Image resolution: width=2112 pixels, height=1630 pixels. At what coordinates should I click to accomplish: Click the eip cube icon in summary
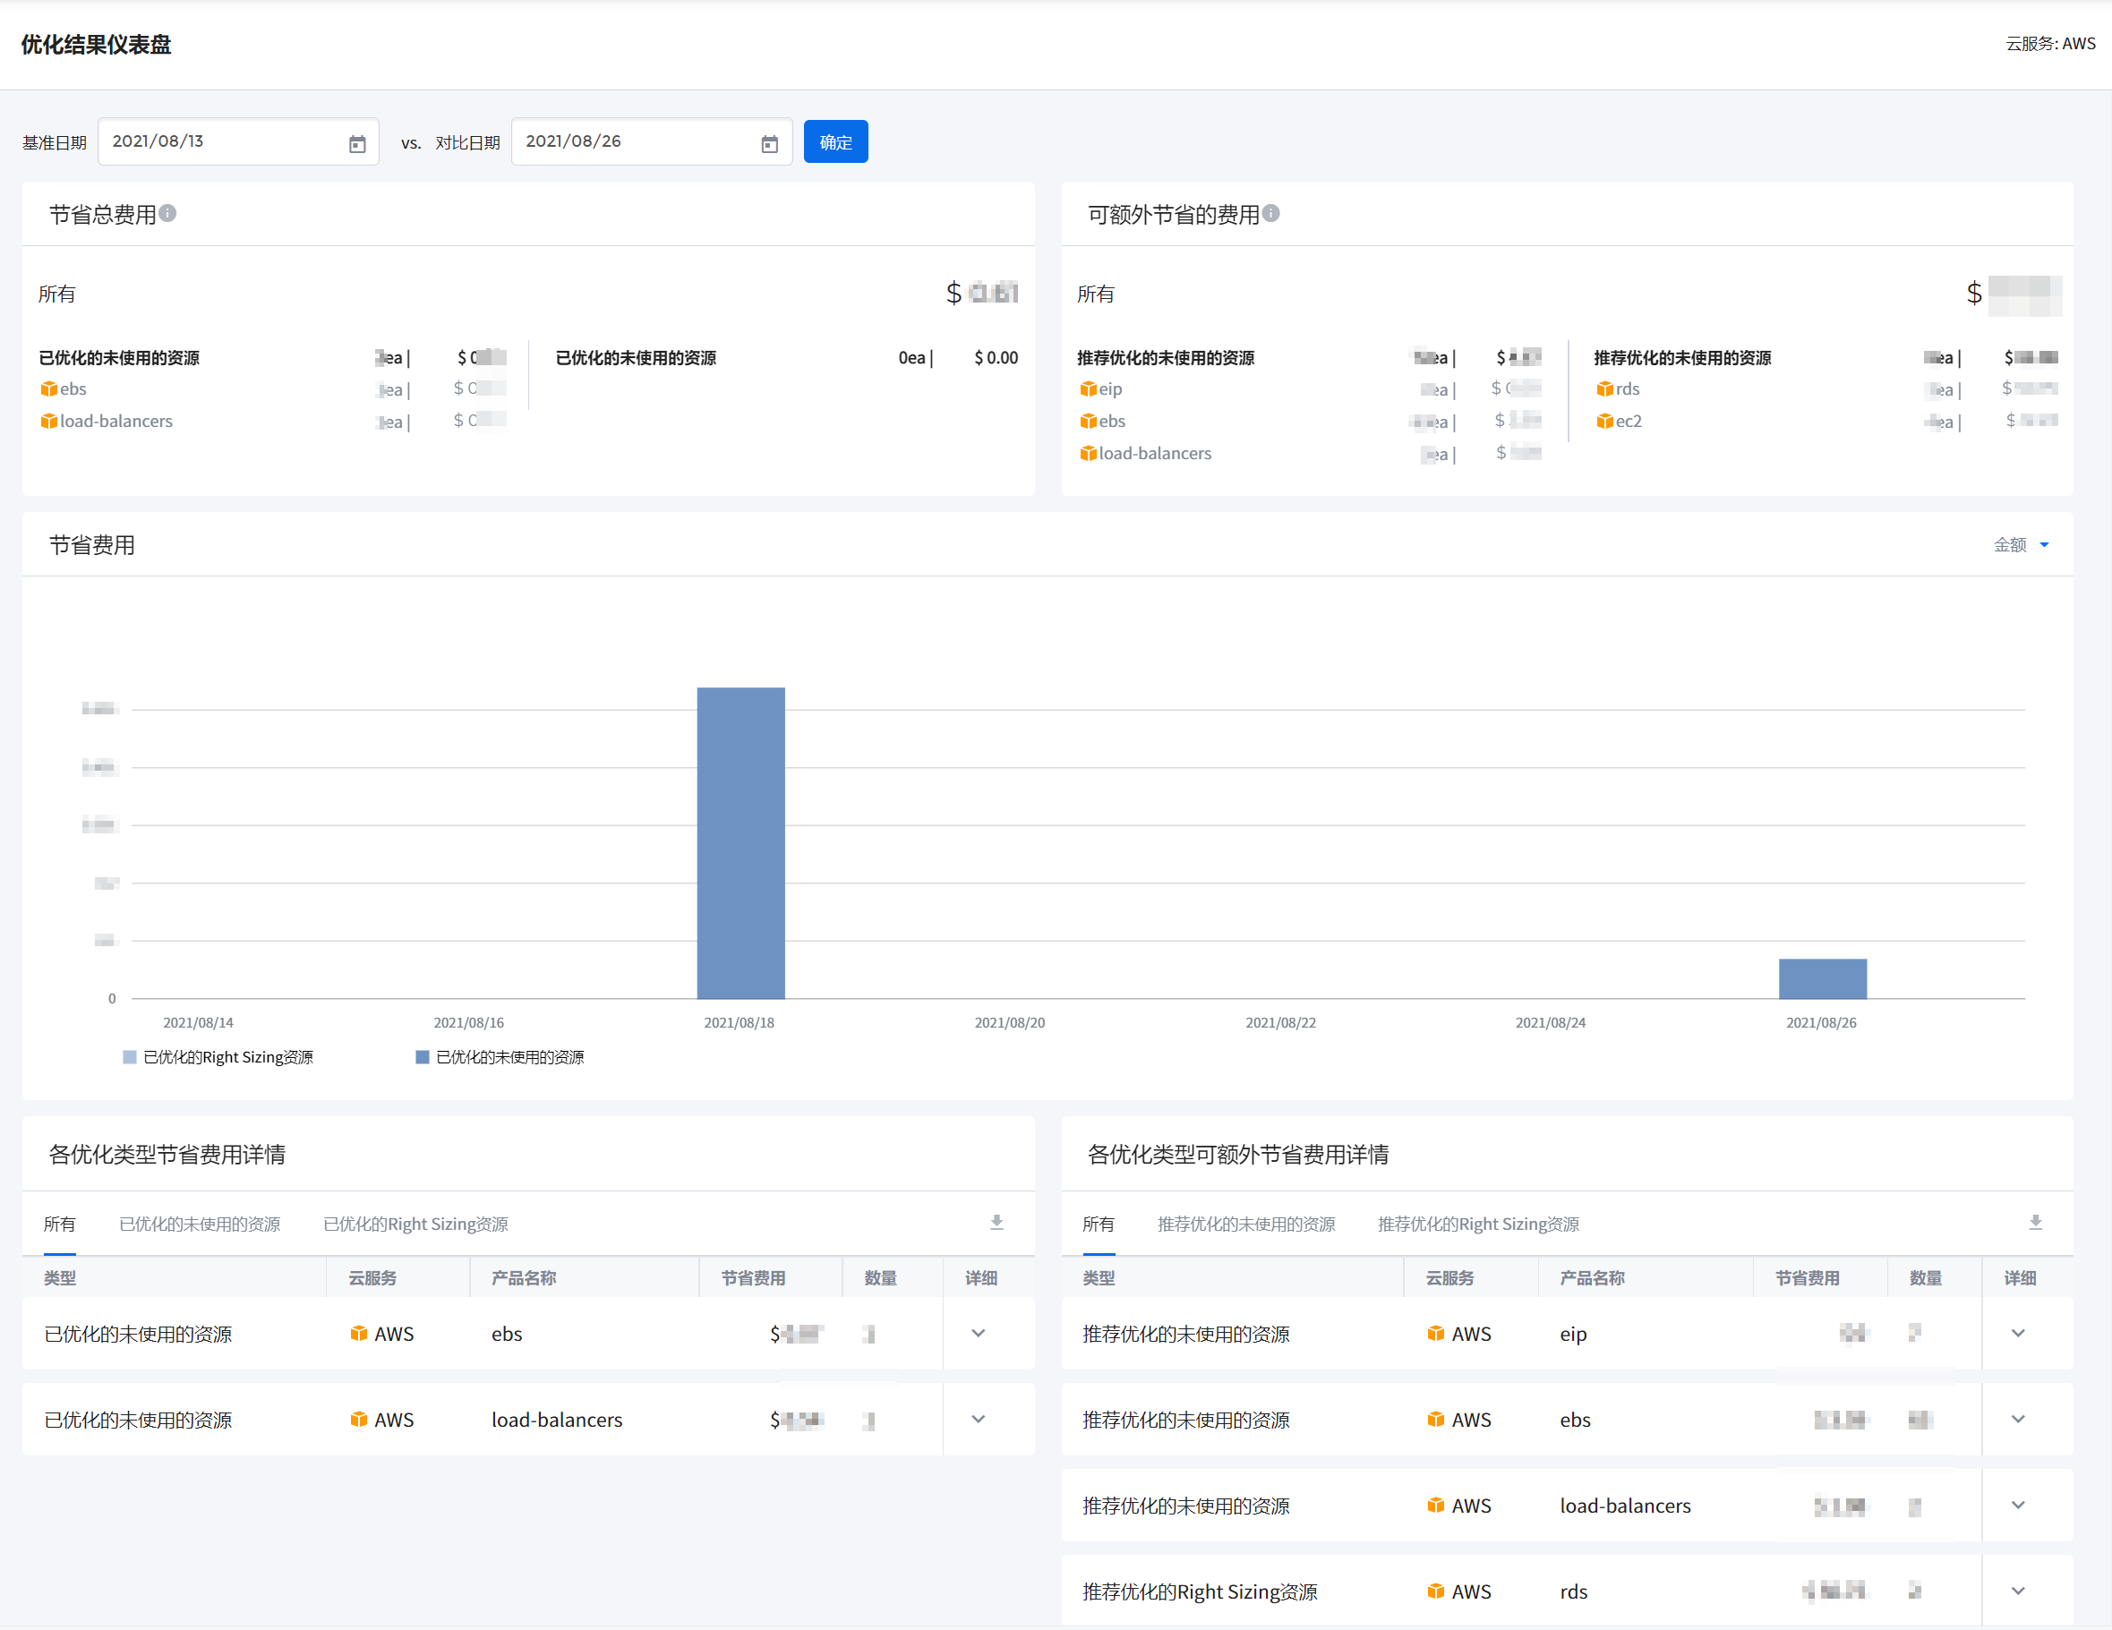pyautogui.click(x=1088, y=388)
